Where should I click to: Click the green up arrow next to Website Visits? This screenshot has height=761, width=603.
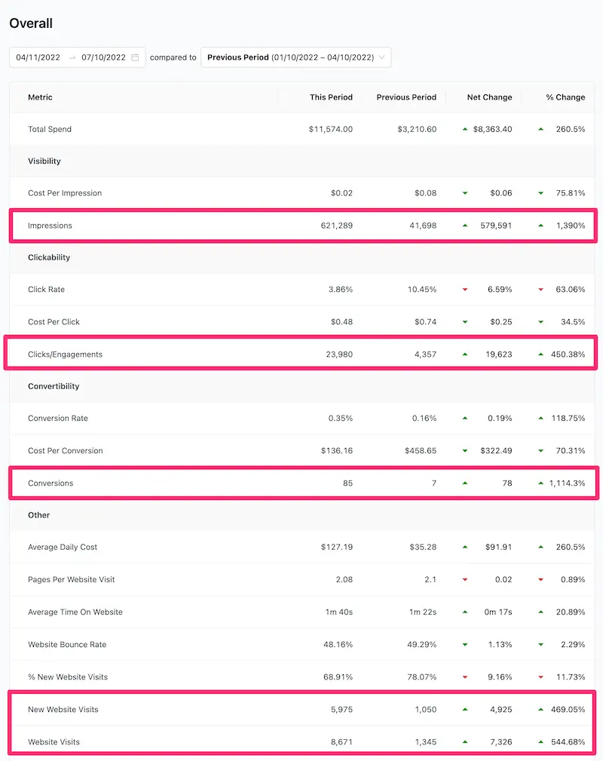coord(465,741)
